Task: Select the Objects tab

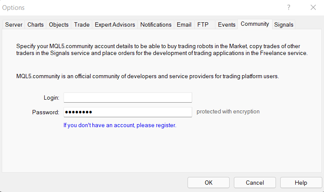Action: (x=59, y=25)
